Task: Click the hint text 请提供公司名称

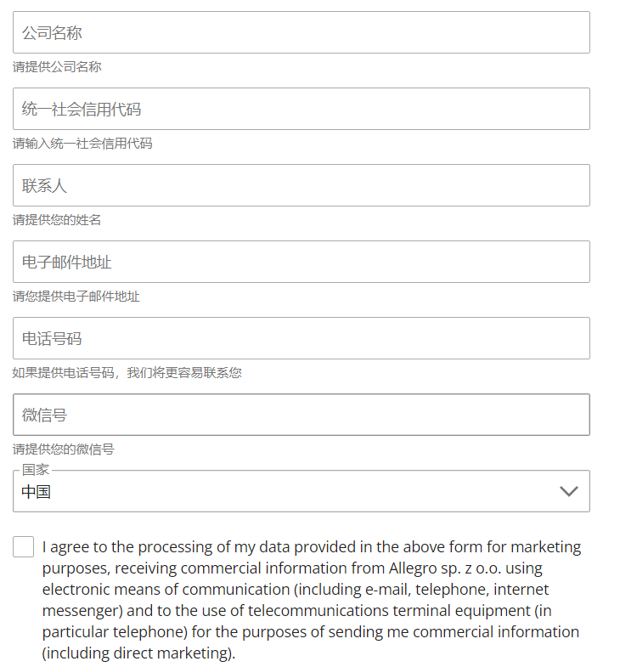Action: [57, 67]
